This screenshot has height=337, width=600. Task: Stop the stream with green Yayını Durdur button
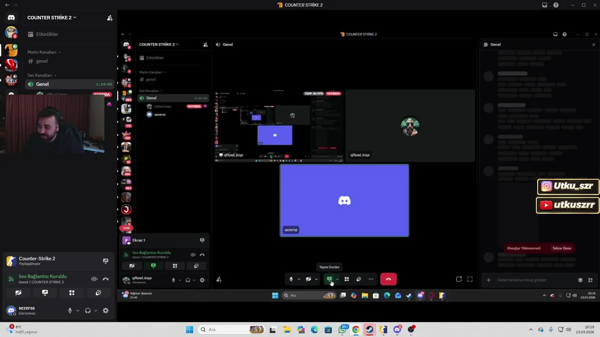coord(330,279)
